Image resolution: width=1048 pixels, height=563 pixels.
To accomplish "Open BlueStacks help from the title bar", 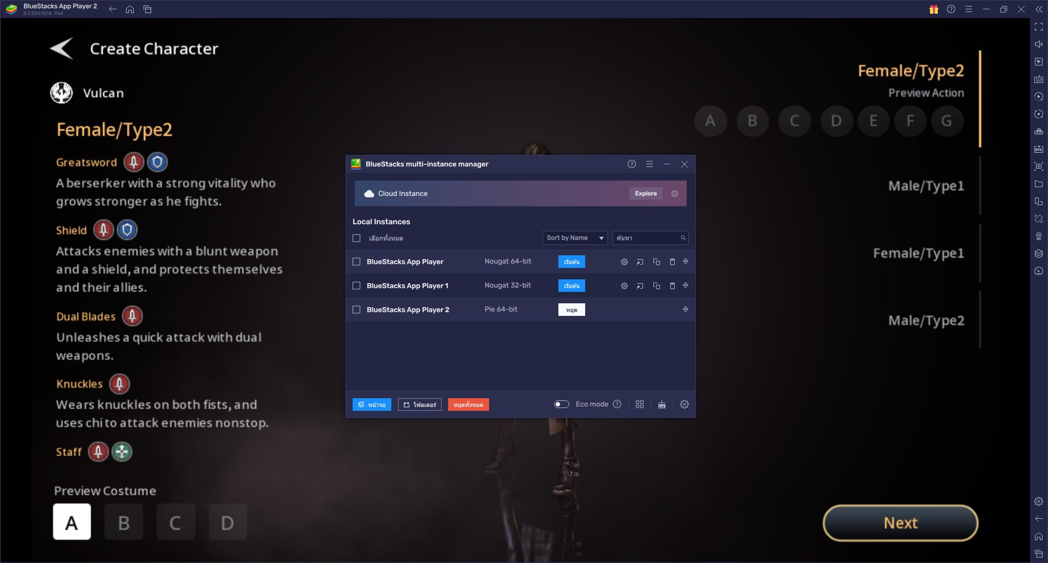I will pos(951,9).
